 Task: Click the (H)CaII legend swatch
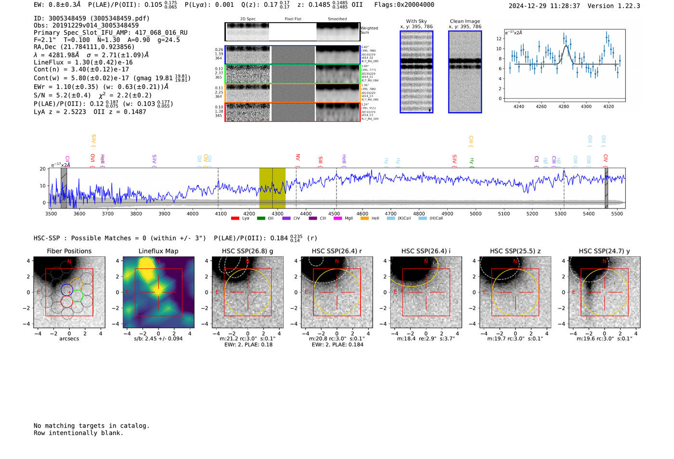coord(423,219)
